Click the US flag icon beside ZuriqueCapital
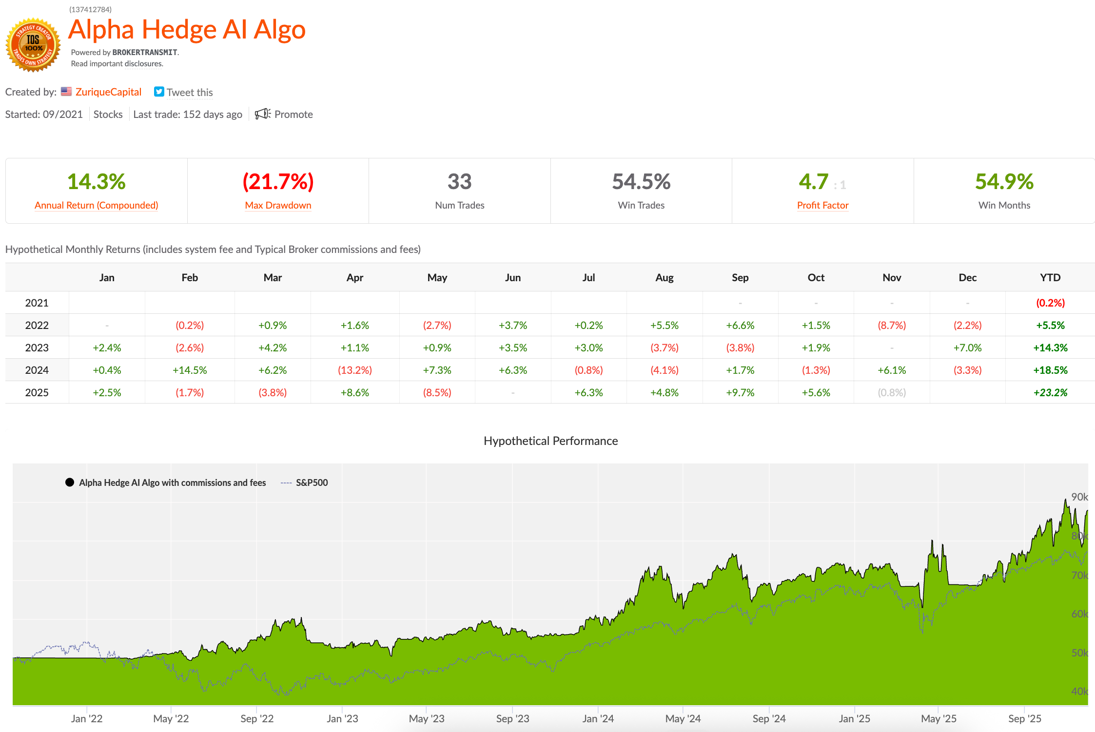 (66, 92)
